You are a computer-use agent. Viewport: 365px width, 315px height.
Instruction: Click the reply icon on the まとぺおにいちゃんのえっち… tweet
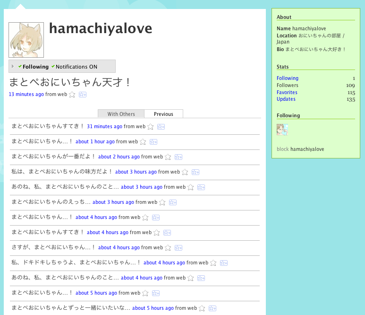pos(173,202)
